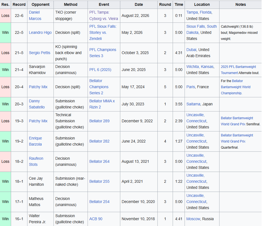Open PFL Sioux Falls: Storley vs. Zendeli event
263x226 pixels.
[x=103, y=32]
